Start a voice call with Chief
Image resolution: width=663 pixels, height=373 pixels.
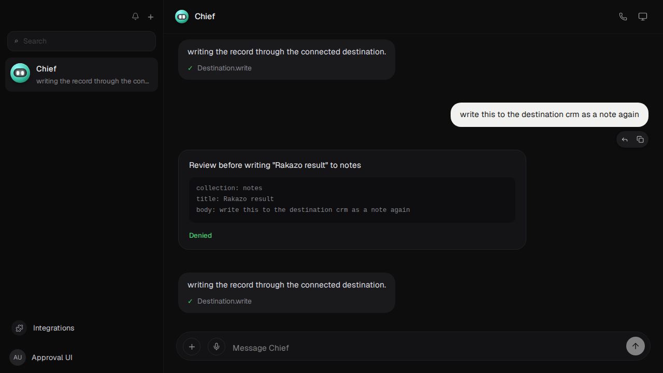coord(623,17)
